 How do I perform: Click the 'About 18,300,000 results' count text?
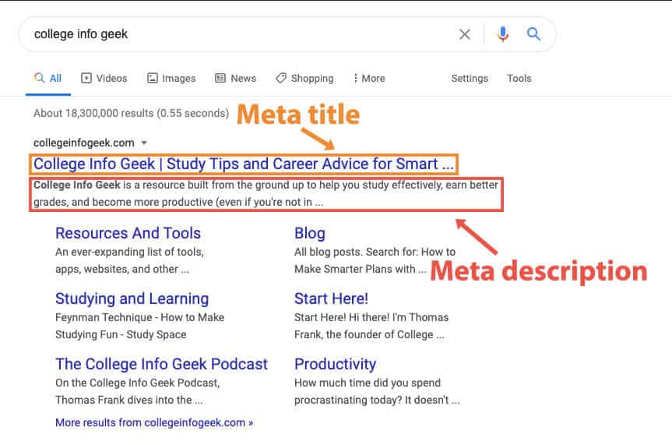(x=131, y=113)
